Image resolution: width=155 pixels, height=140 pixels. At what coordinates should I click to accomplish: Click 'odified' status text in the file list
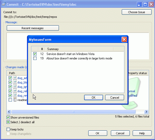(133, 96)
